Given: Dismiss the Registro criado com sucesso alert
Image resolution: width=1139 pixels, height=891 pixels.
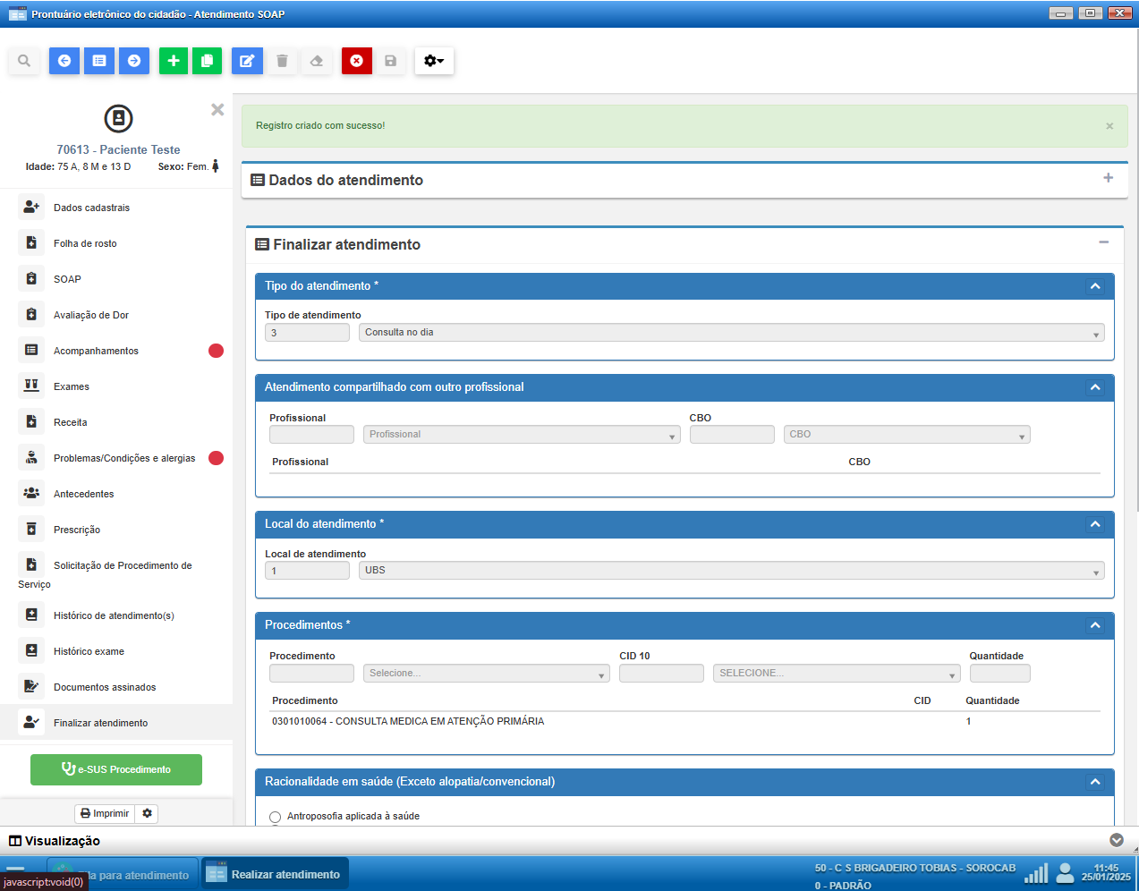Looking at the screenshot, I should [1109, 126].
